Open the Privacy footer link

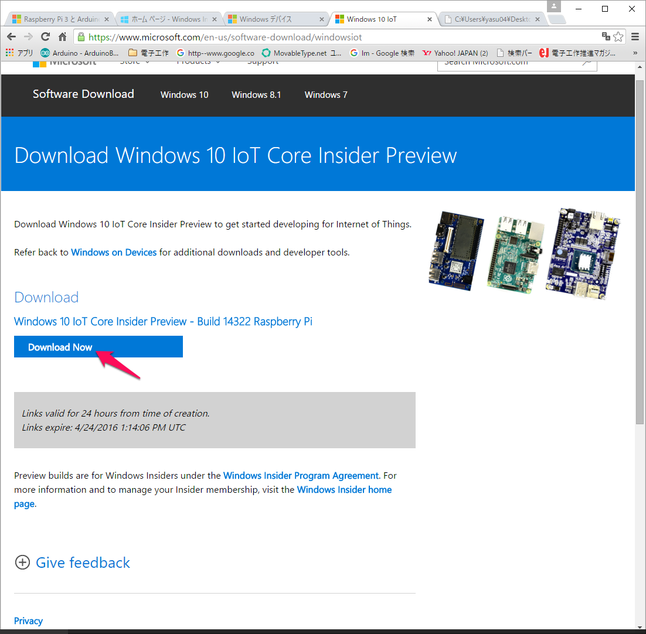[x=28, y=621]
